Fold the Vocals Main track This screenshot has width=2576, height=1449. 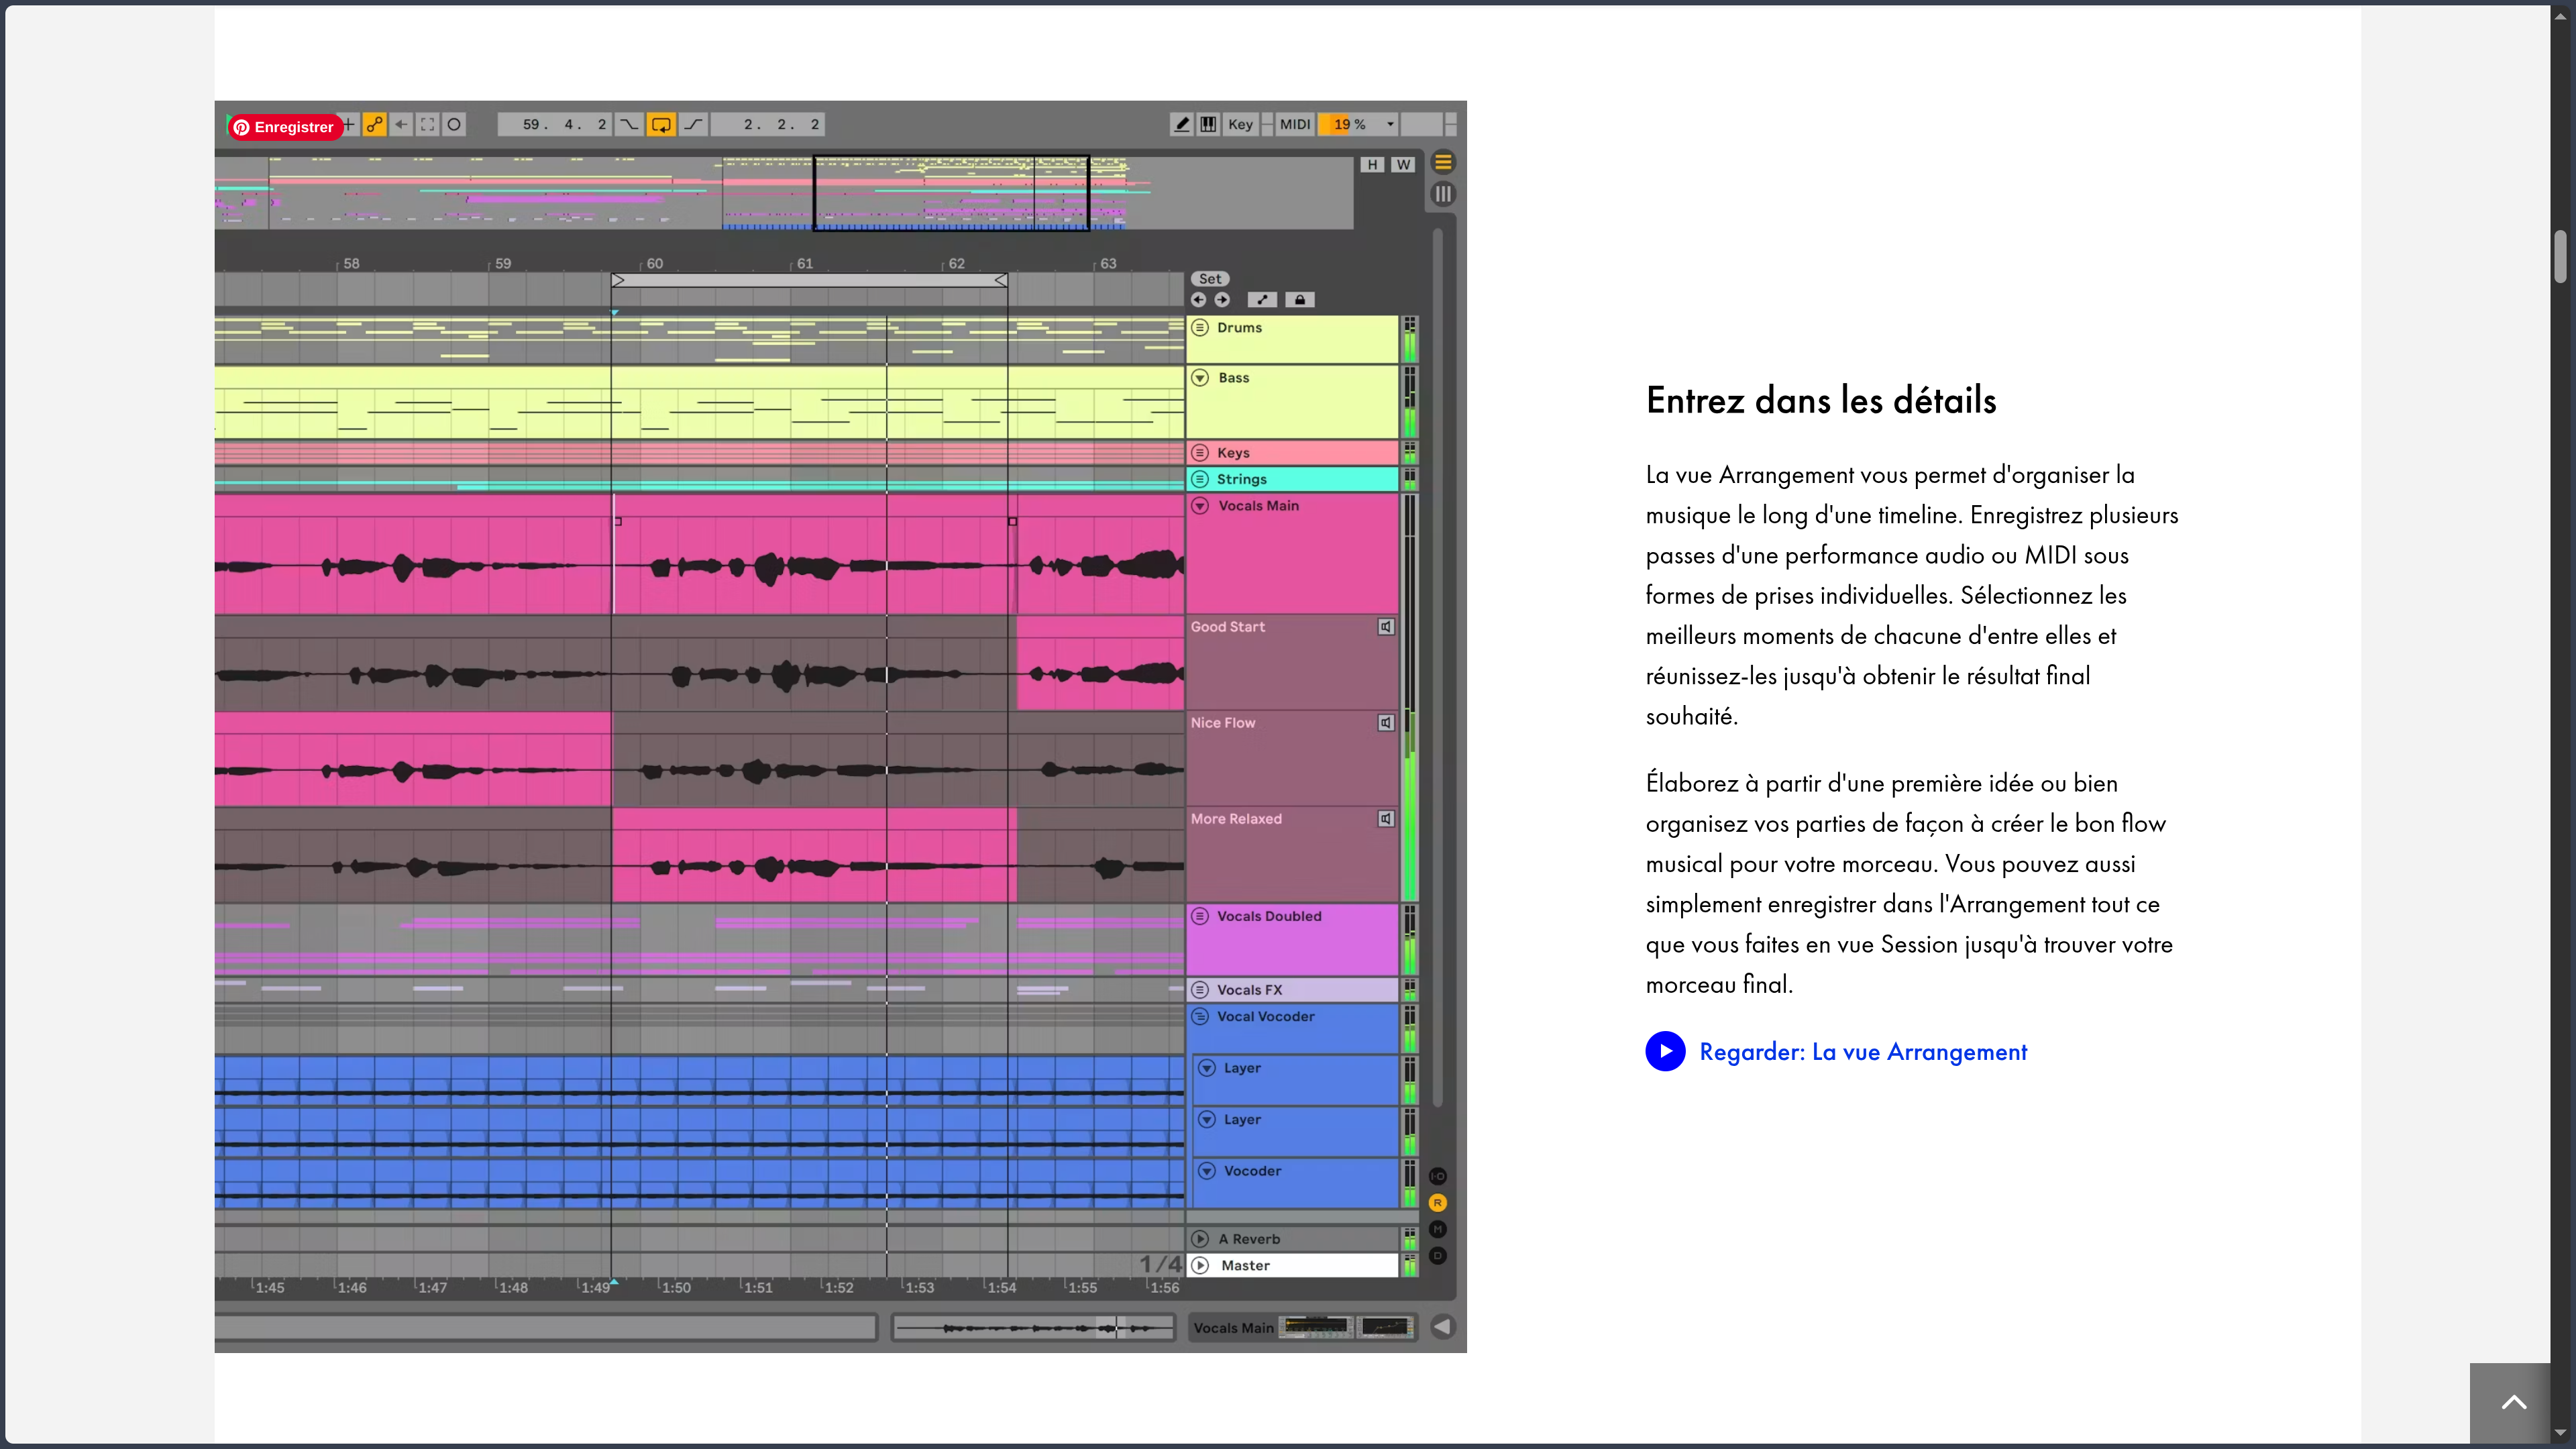[1200, 506]
